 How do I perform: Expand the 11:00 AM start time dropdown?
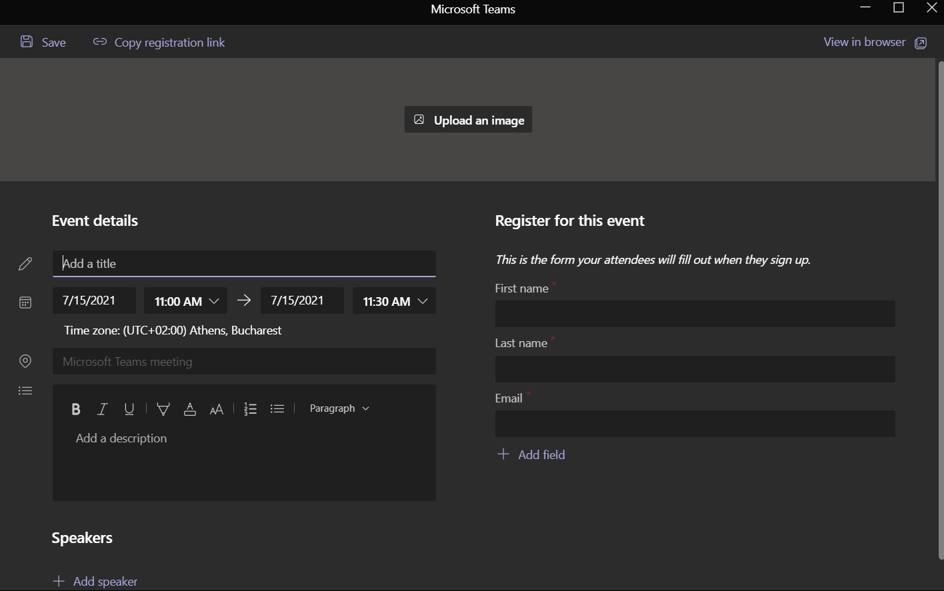click(185, 300)
